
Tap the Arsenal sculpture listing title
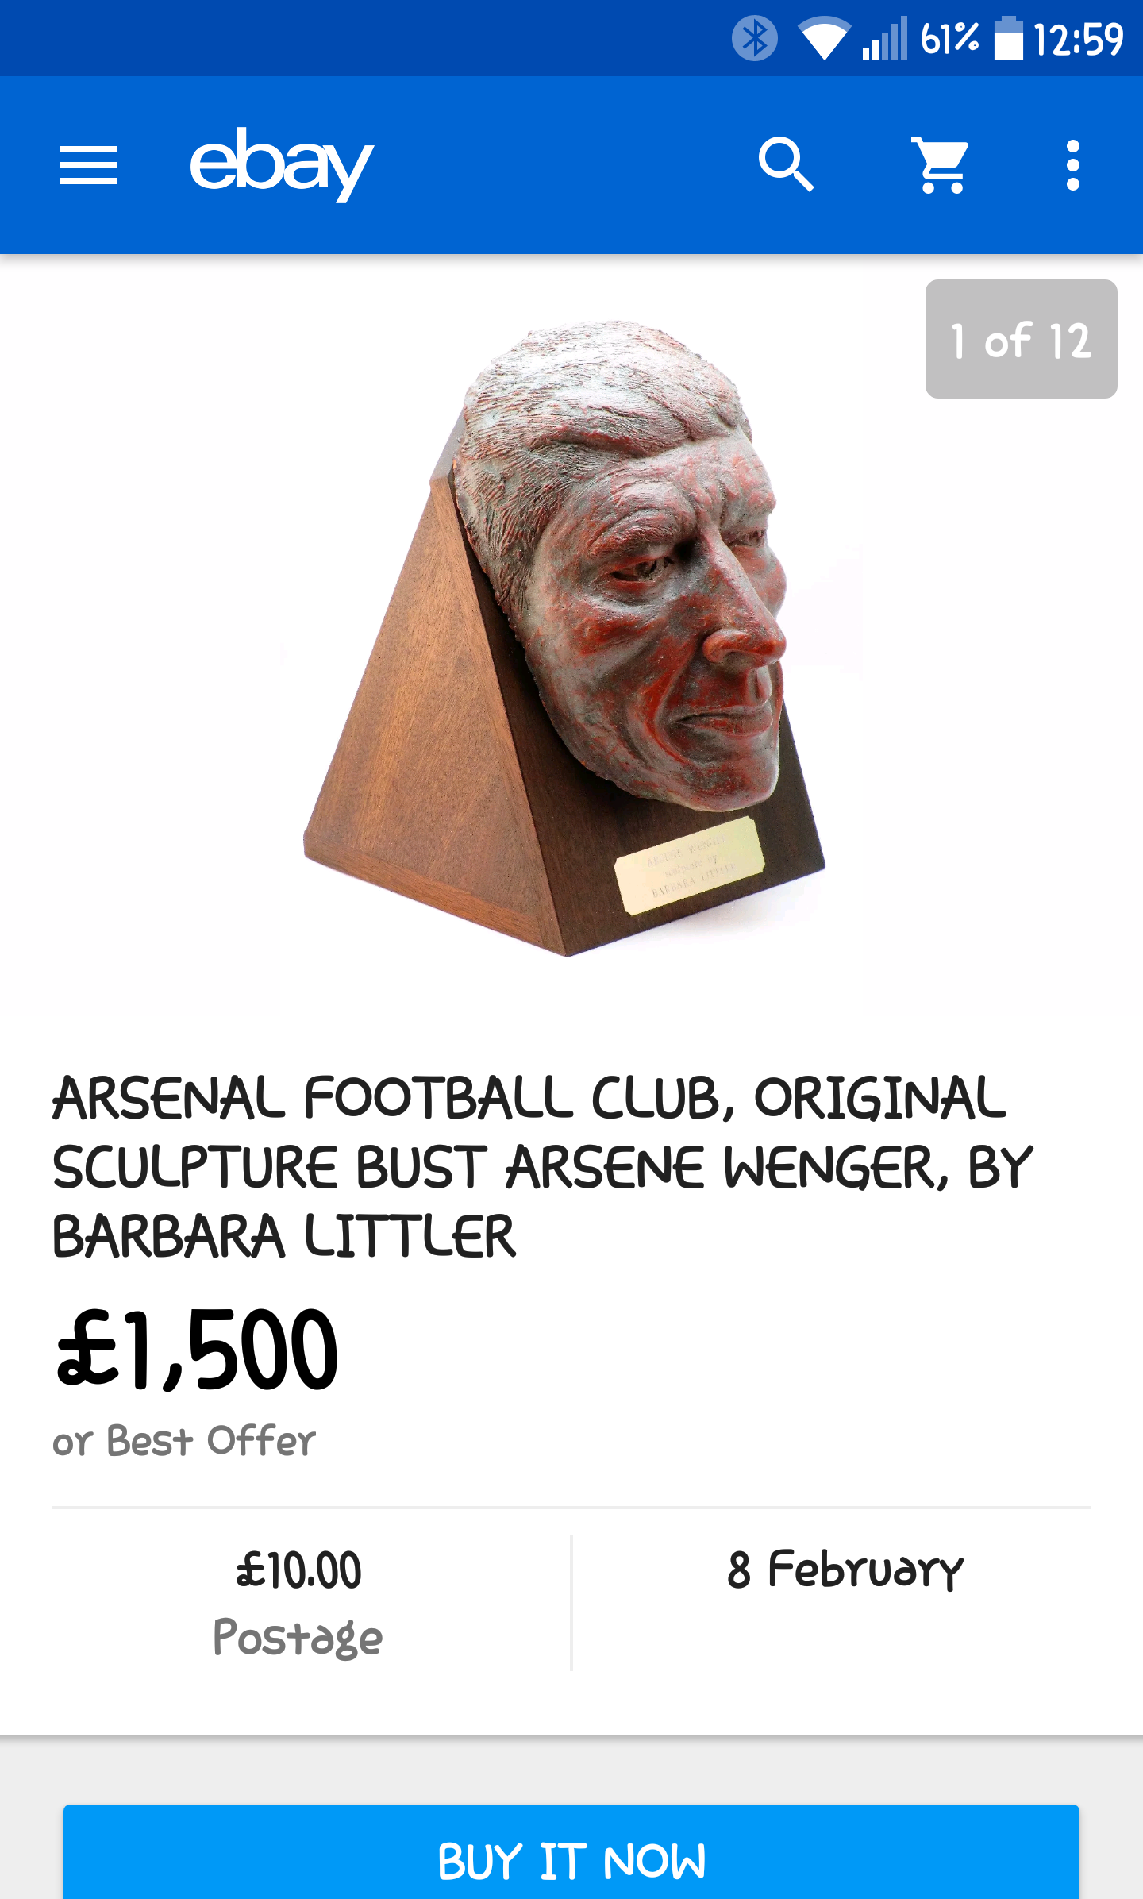click(543, 1166)
